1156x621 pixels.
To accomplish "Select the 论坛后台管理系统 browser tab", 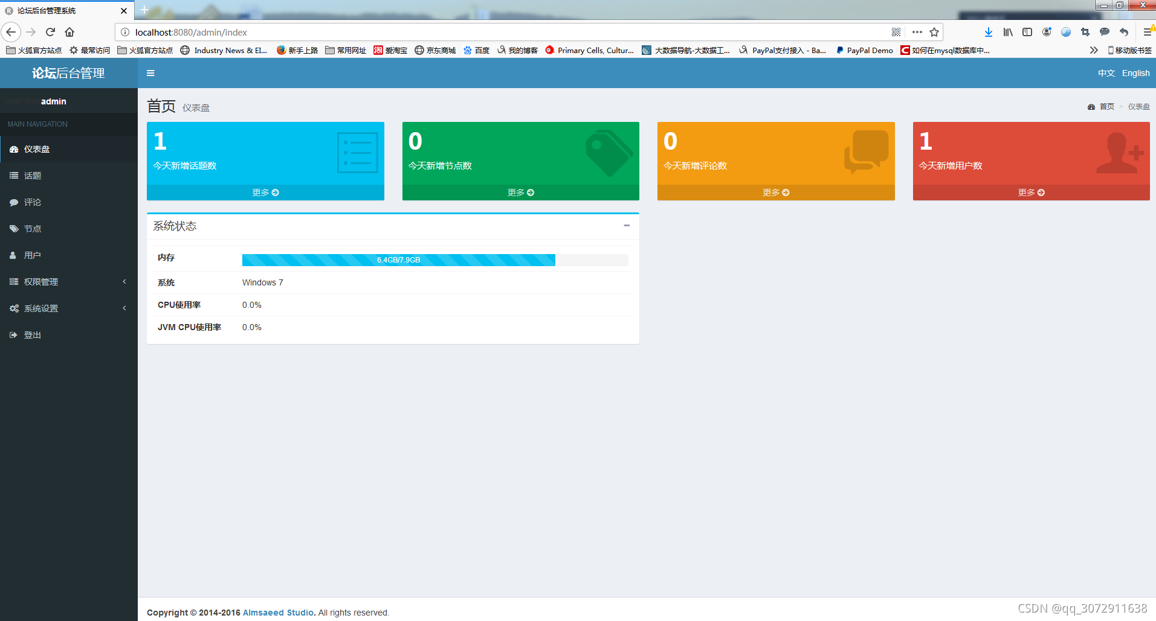I will tap(66, 11).
